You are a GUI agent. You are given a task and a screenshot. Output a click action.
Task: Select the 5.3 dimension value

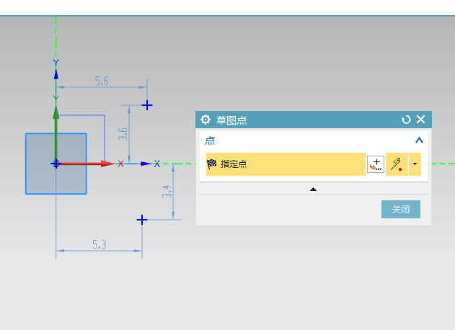100,244
